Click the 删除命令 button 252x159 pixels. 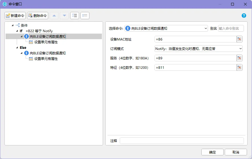(37, 16)
